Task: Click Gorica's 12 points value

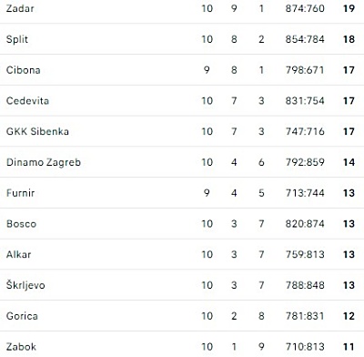Action: (x=349, y=316)
